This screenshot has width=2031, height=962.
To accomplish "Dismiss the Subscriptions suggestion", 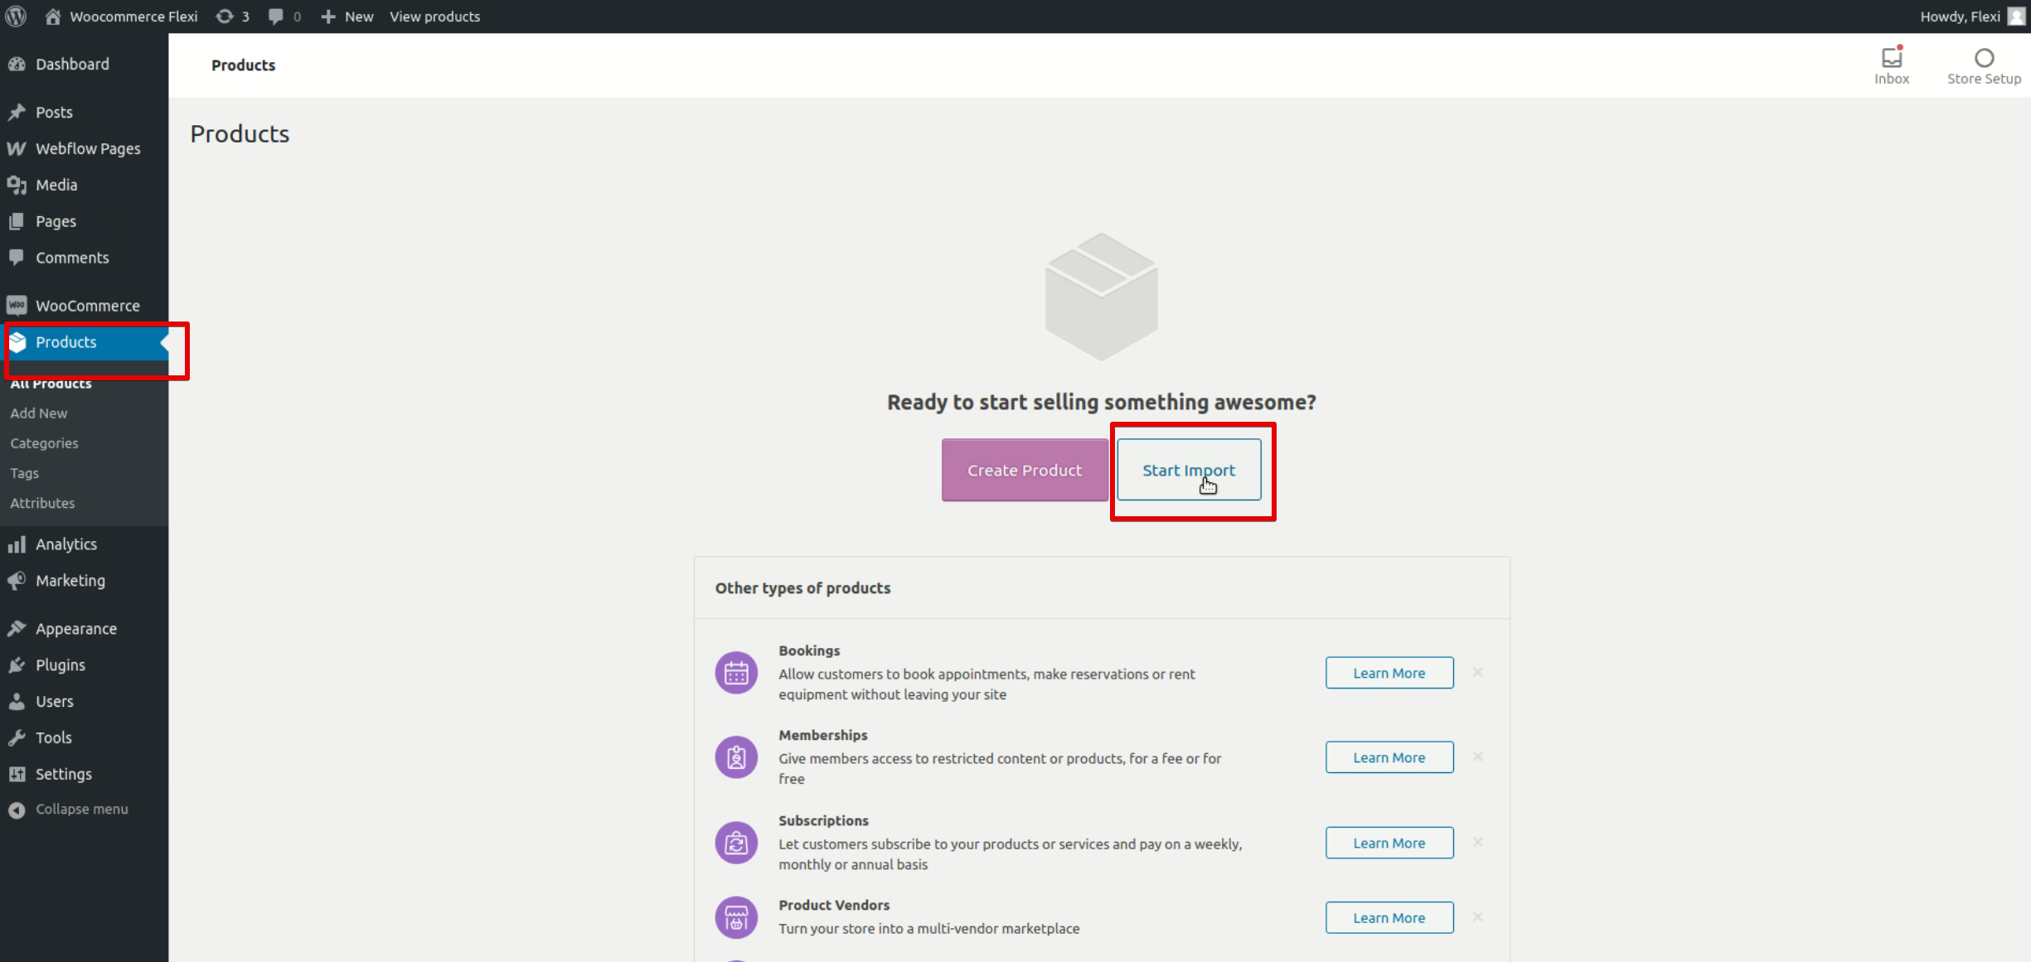I will point(1477,842).
